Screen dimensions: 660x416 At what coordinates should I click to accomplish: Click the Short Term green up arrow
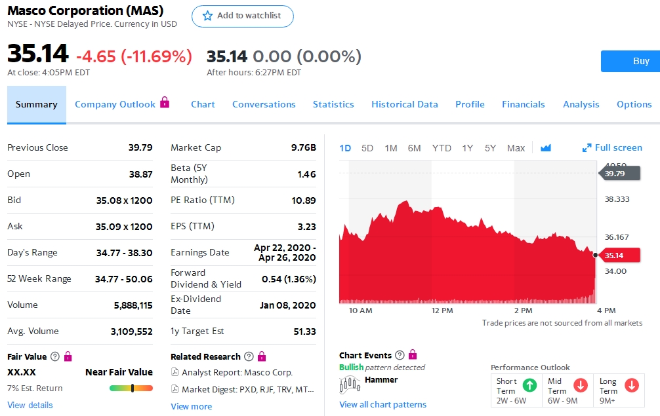[529, 385]
